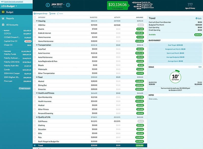Image resolution: width=203 pixels, height=149 pixels.
Task: Click the Add Category Group plus icon
Action: 35,14
